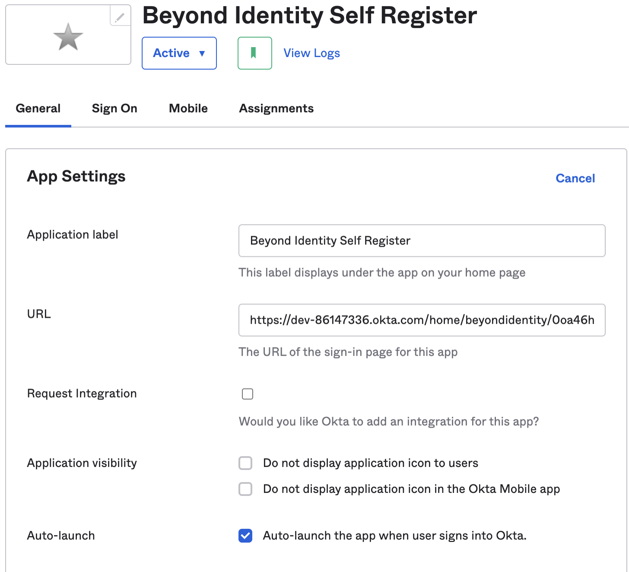
Task: Go to the Mobile tab
Action: click(x=188, y=109)
